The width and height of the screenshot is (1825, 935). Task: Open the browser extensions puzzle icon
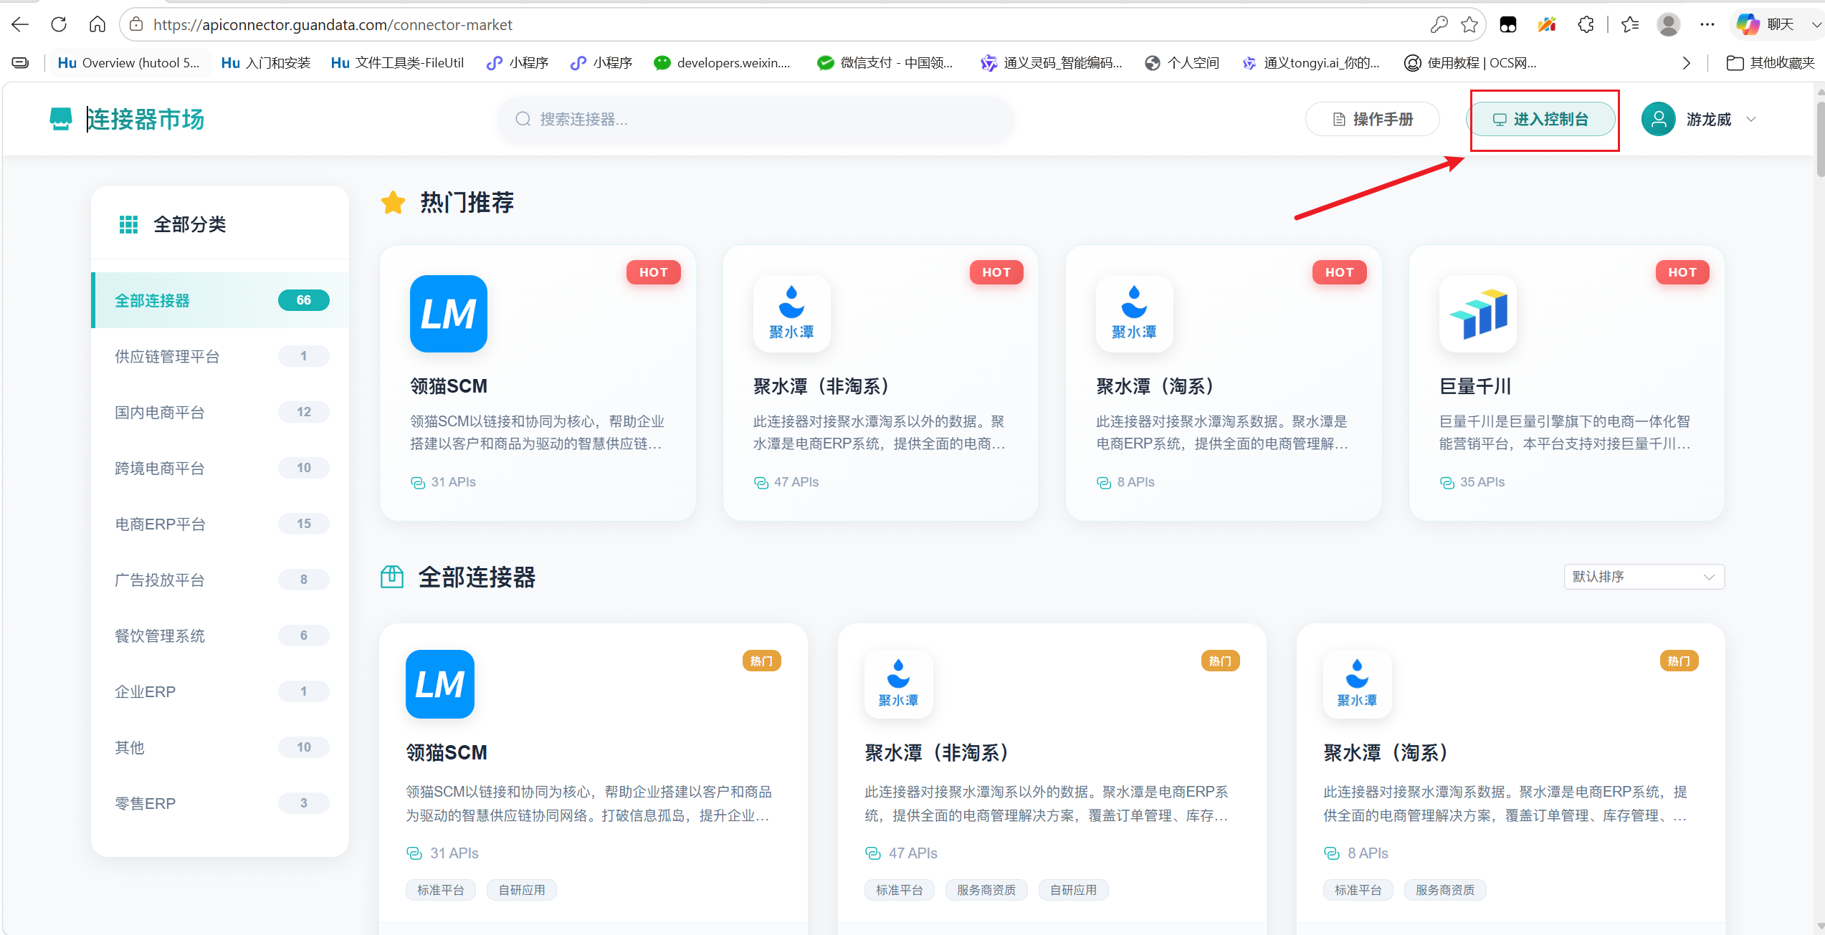coord(1586,24)
